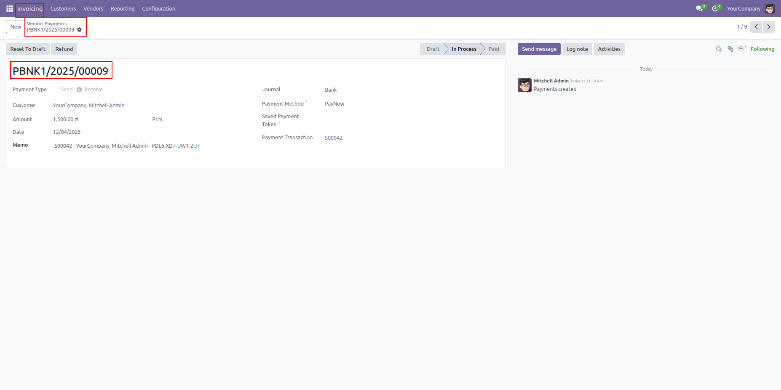This screenshot has width=781, height=390.
Task: Select the Paid status stage
Action: [494, 49]
